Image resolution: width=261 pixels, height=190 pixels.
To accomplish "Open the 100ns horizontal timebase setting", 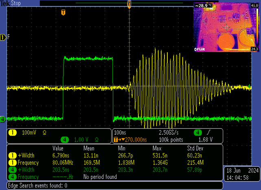I will coord(121,133).
